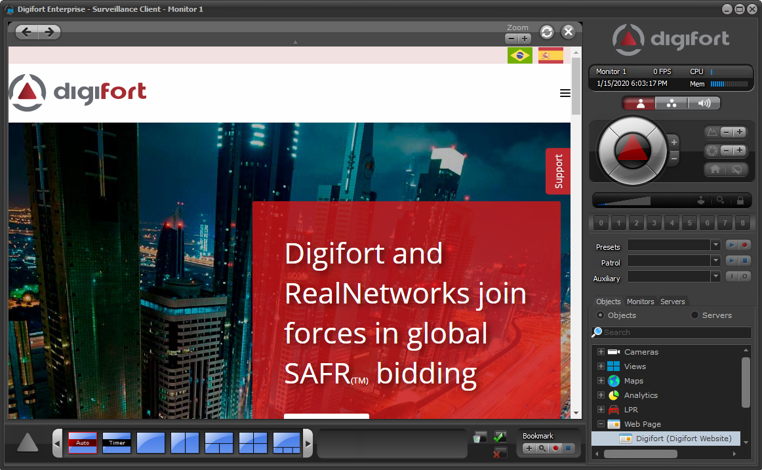Start bookmark recording with red dot
Viewport: 762px width, 470px height.
[555, 448]
